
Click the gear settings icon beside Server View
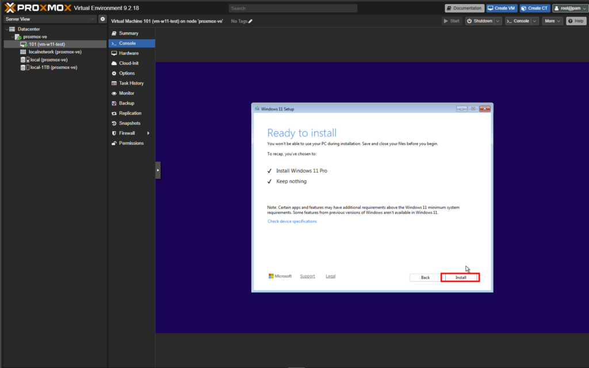[102, 19]
